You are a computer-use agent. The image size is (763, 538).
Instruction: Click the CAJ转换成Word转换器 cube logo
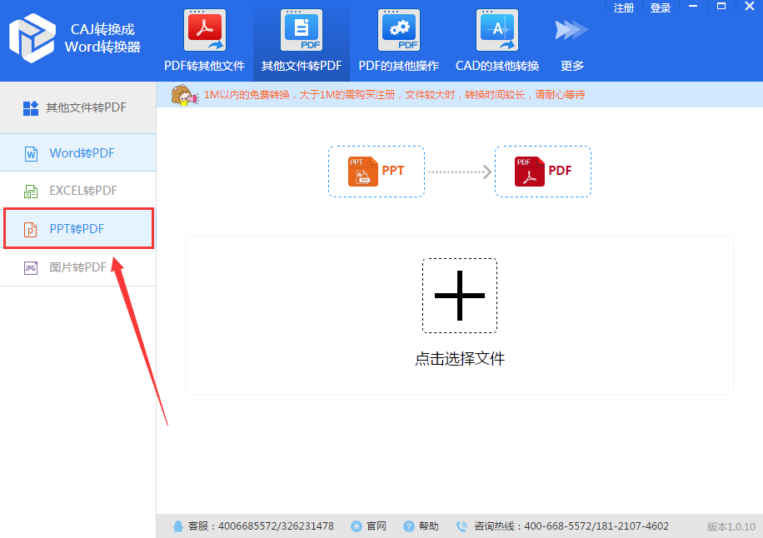32,38
